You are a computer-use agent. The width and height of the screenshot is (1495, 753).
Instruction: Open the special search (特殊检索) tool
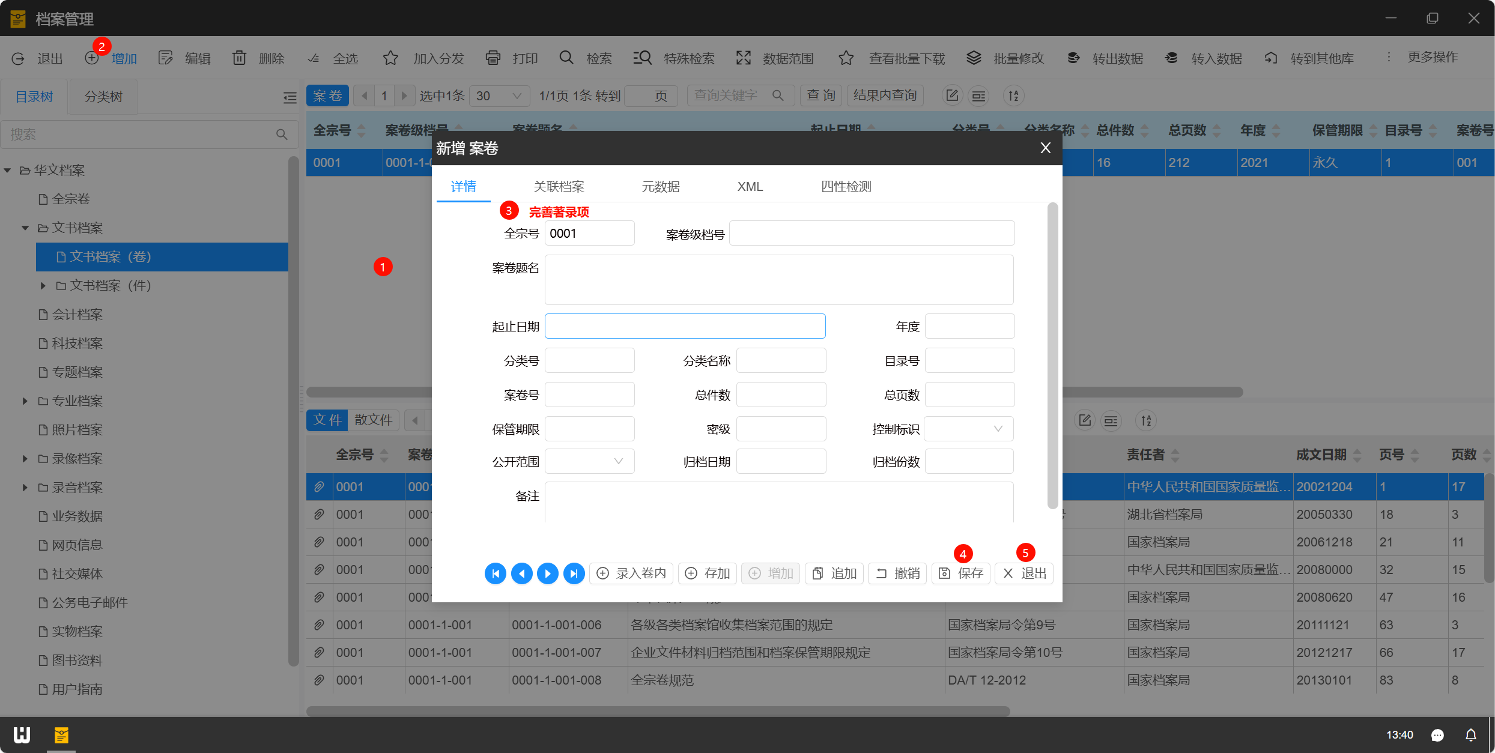[x=643, y=58]
